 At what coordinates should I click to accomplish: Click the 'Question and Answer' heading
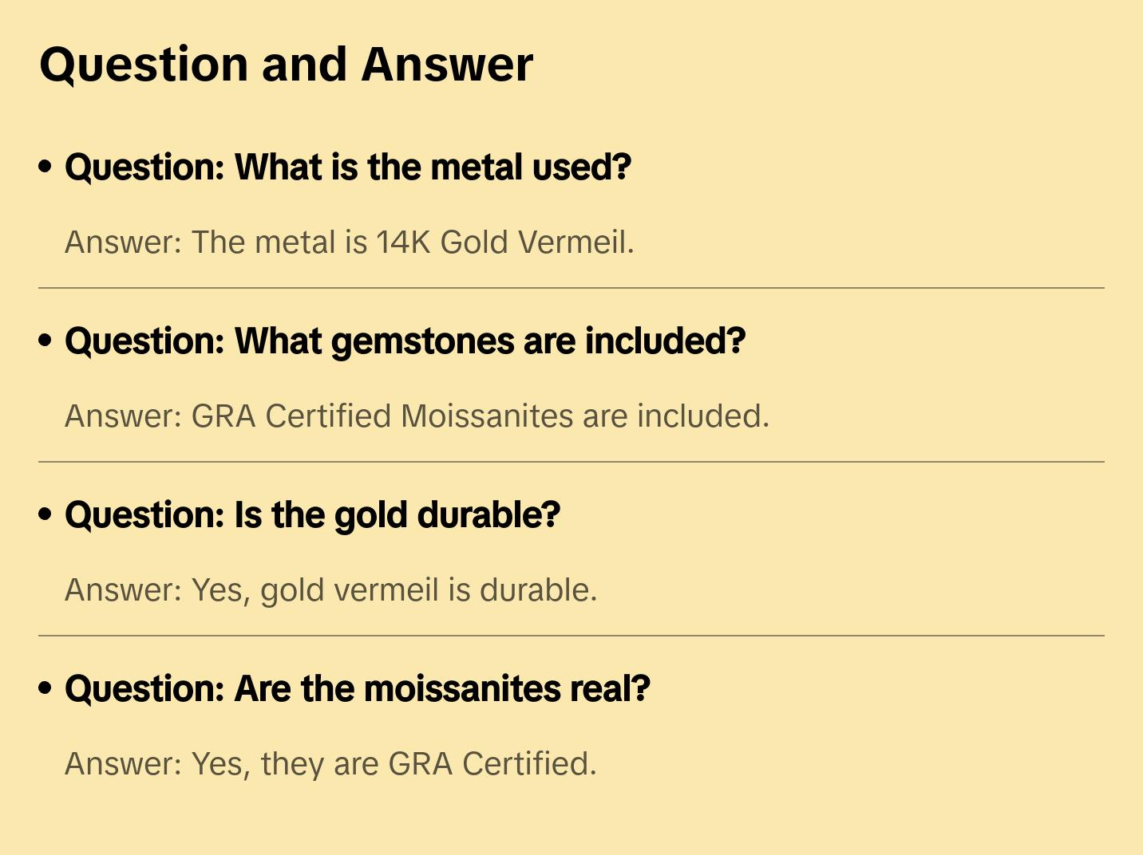point(286,65)
